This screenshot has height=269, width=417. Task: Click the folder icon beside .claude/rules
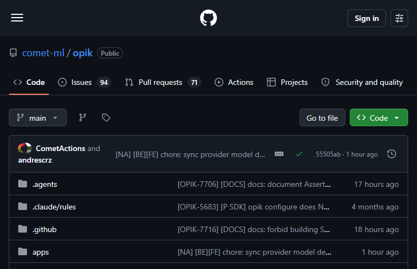[x=23, y=206]
